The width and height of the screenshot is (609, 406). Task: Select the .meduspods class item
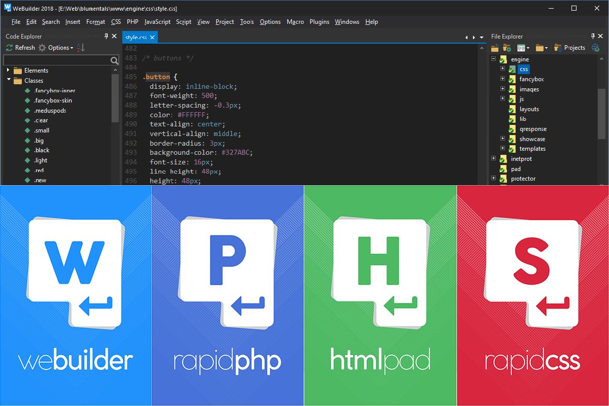[50, 110]
